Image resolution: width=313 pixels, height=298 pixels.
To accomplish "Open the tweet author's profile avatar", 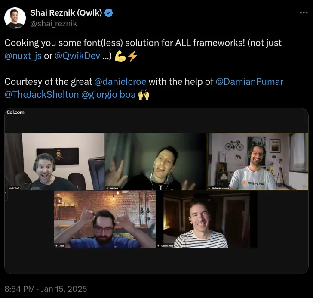I will point(14,18).
